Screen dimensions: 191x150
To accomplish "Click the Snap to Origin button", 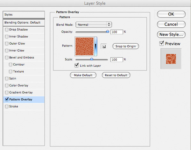I will point(126,46).
